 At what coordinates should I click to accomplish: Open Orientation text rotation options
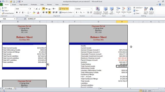54,9
